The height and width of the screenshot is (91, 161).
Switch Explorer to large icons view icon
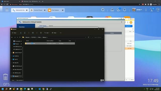pyautogui.click(x=103, y=80)
